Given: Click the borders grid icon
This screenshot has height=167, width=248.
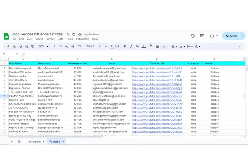Looking at the screenshot, I should 158,47.
